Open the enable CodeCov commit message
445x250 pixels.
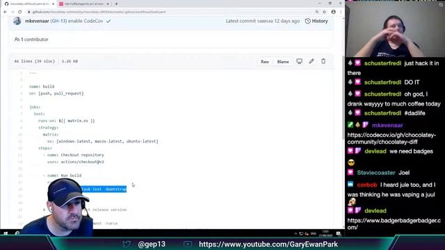point(86,21)
